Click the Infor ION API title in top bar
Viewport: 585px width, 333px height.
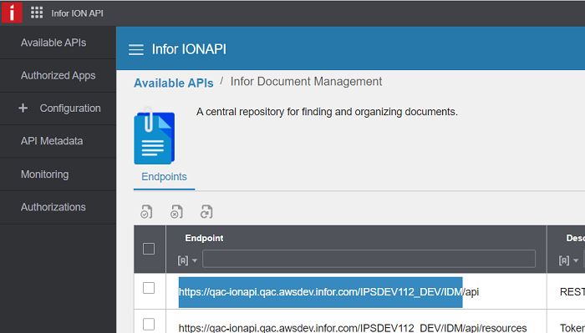coord(77,13)
